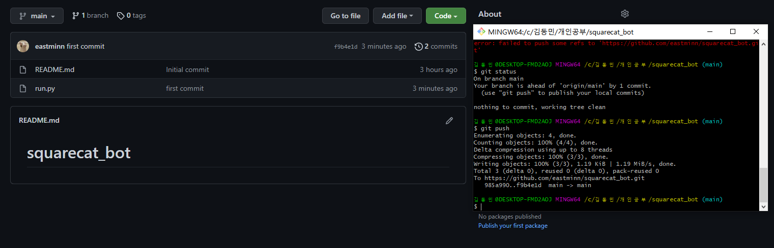
Task: Open the Initial commit message link
Action: [x=187, y=69]
